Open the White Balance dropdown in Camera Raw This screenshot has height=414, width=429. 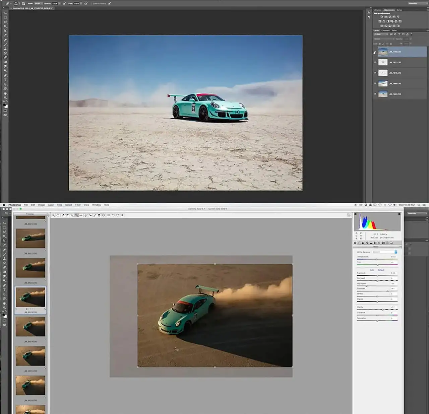tap(385, 252)
